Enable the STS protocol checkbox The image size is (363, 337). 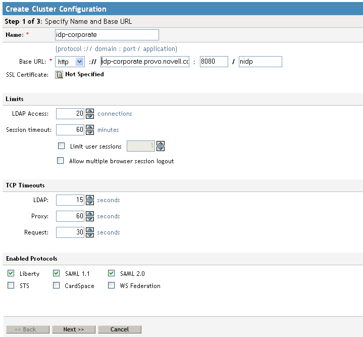pyautogui.click(x=11, y=285)
